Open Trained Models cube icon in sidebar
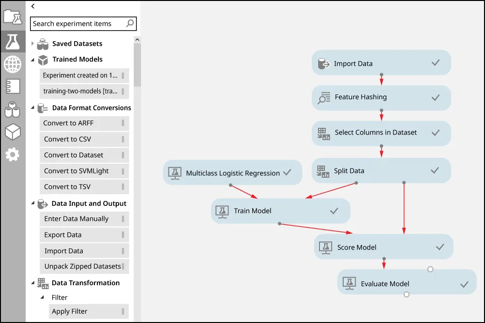 13,132
